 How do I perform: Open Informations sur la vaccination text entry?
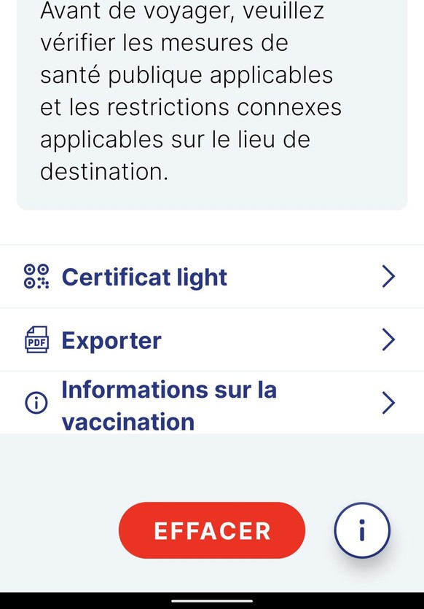click(x=169, y=406)
